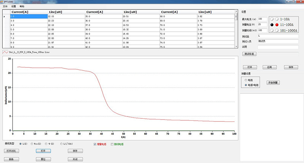Select the 电阻 measurement radio button

246,80
